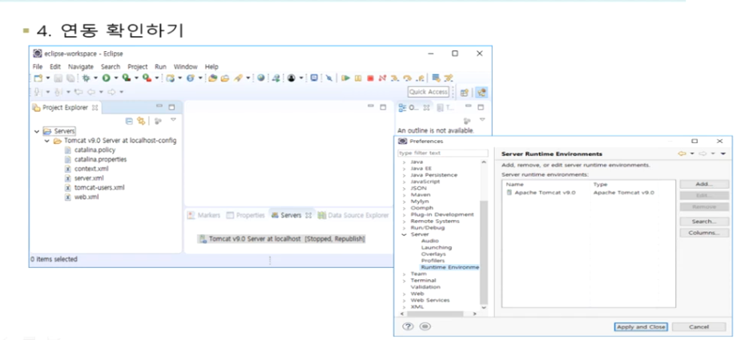
Task: Click the New file toolbar icon
Action: click(38, 78)
